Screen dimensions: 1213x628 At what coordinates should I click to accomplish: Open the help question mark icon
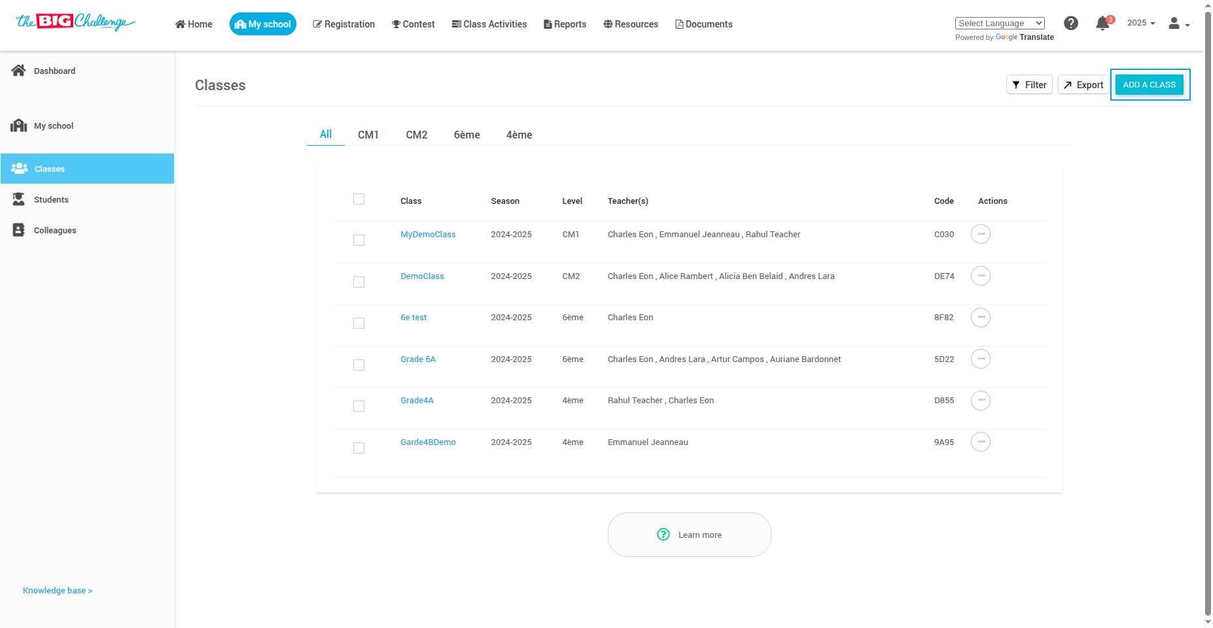(x=1071, y=23)
